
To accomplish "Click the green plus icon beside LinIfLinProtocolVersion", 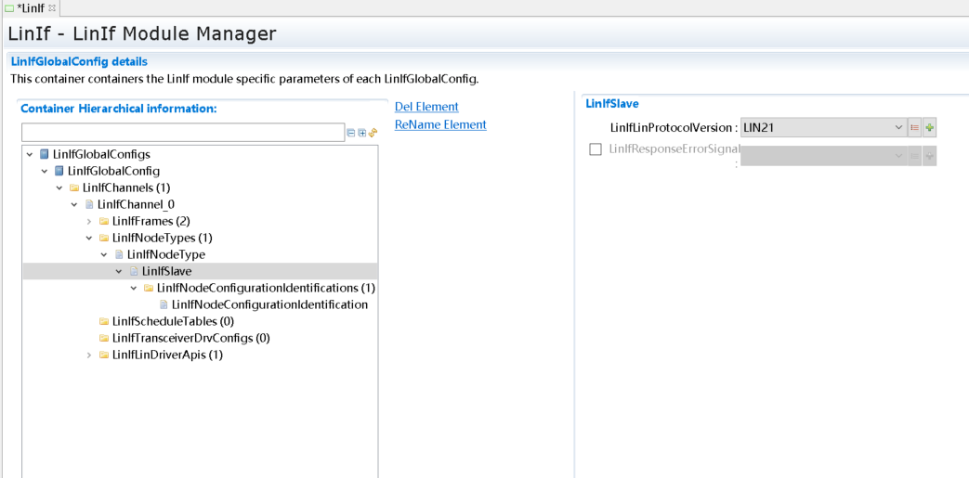I will (x=929, y=127).
